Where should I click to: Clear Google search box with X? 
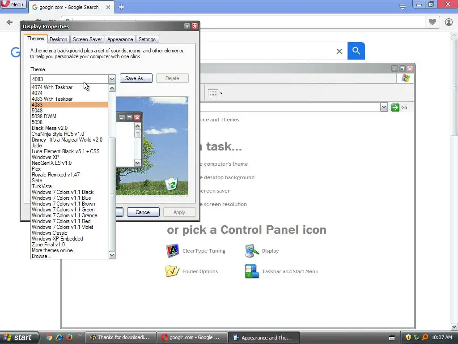click(x=339, y=52)
